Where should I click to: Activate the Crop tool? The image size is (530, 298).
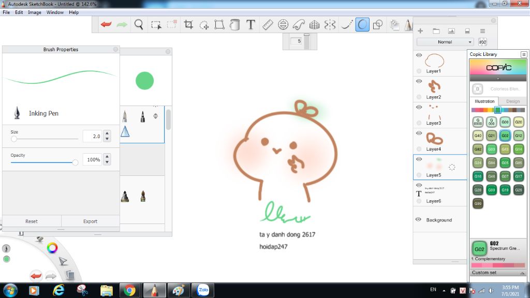pyautogui.click(x=188, y=24)
